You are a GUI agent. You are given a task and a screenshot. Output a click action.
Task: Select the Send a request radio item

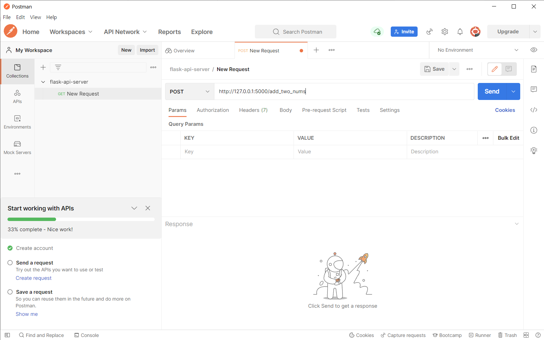10,263
